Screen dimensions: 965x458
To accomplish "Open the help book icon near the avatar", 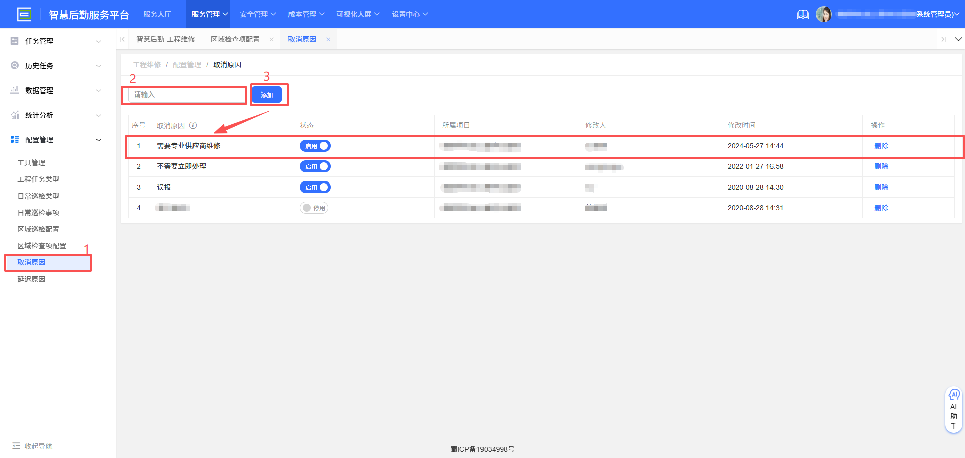I will coord(803,14).
